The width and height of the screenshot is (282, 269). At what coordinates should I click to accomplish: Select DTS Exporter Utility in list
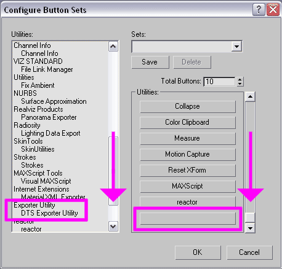49,213
